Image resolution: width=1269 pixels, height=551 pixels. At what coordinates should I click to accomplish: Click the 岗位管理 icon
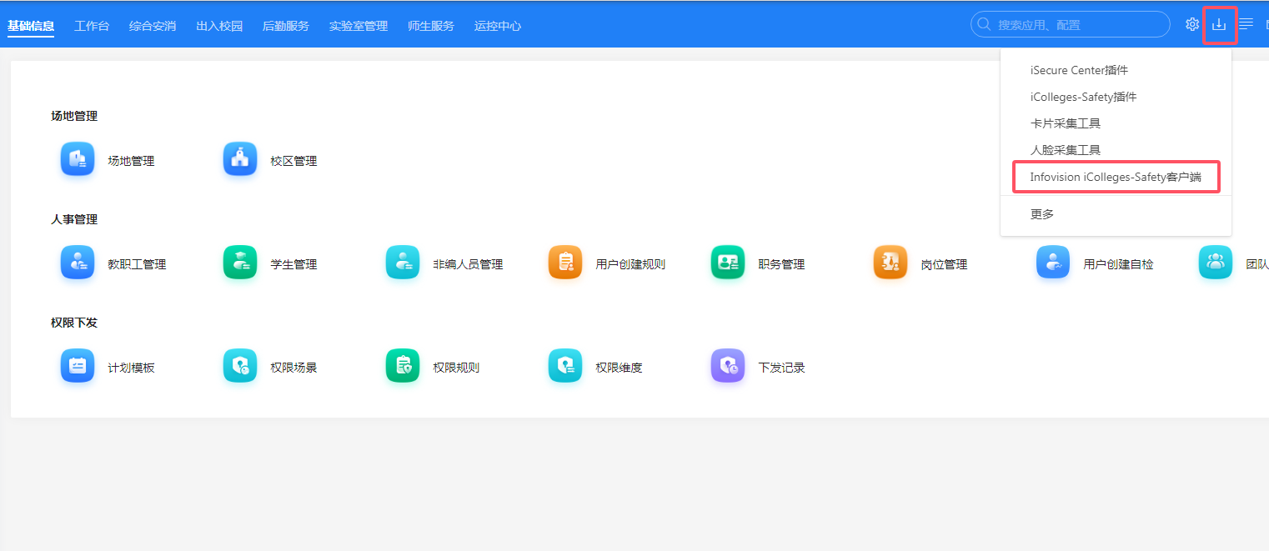point(890,263)
